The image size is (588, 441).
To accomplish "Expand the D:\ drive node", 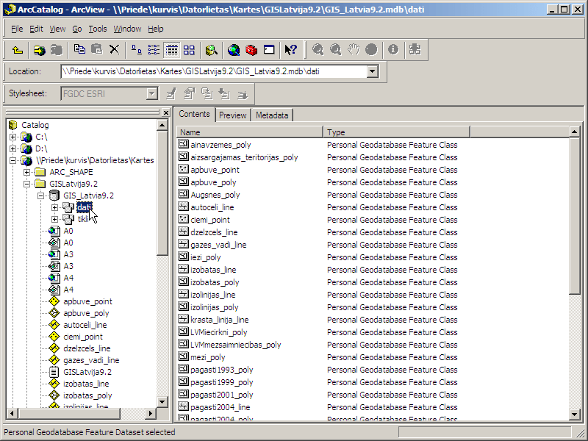I will 13,149.
